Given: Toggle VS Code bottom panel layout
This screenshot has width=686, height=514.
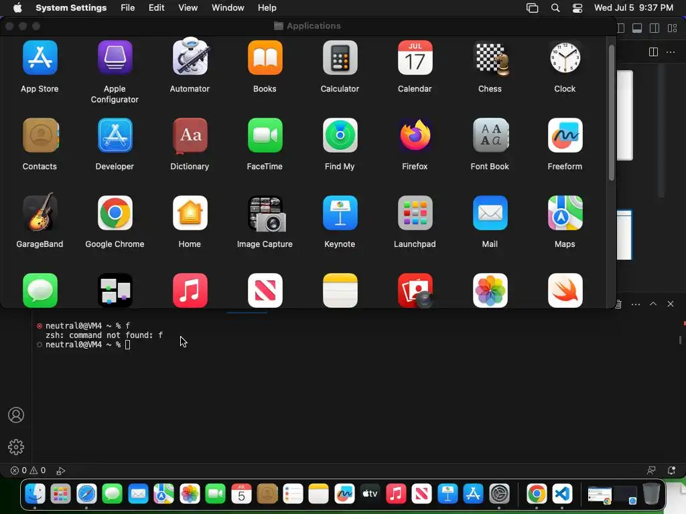Looking at the screenshot, I should pos(638,28).
